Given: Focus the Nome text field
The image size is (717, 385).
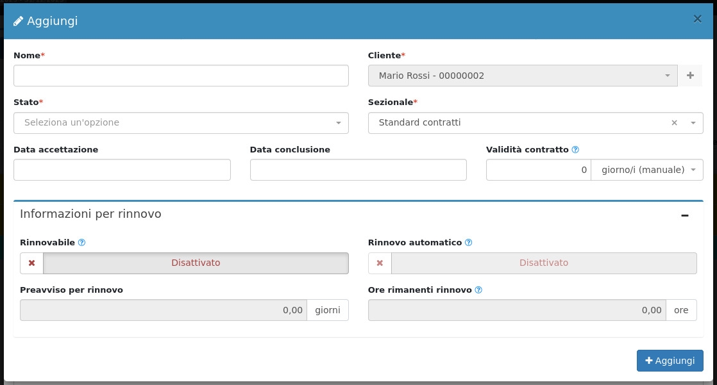Looking at the screenshot, I should point(181,76).
